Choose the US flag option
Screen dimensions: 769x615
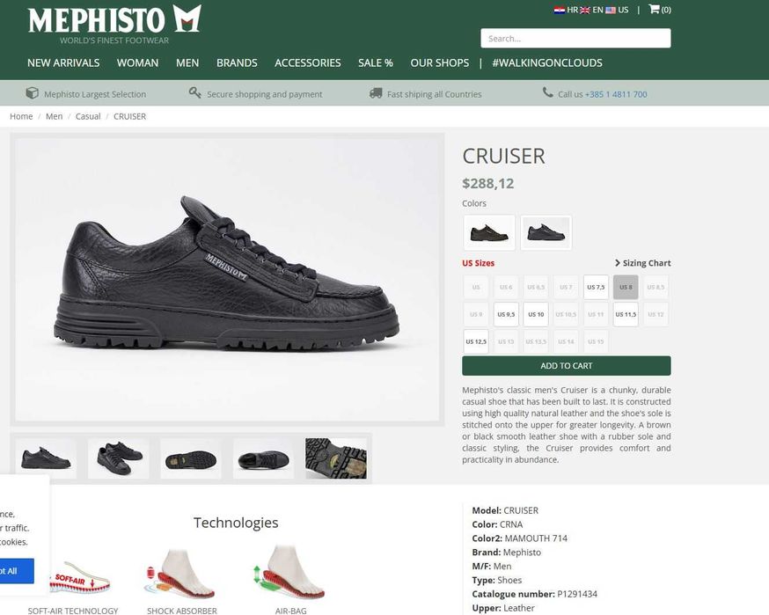point(611,10)
